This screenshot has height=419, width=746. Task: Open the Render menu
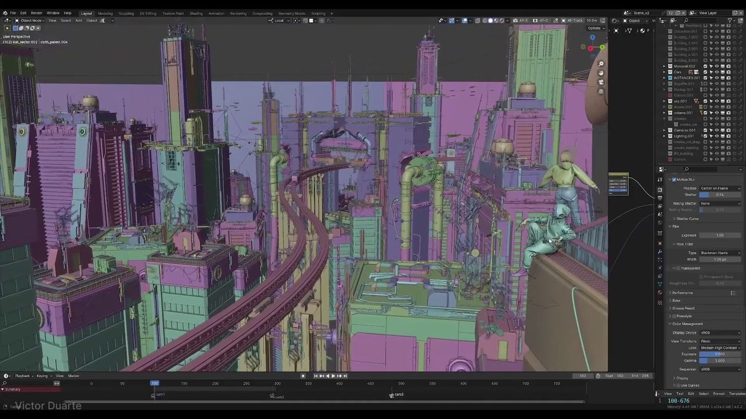pyautogui.click(x=37, y=13)
